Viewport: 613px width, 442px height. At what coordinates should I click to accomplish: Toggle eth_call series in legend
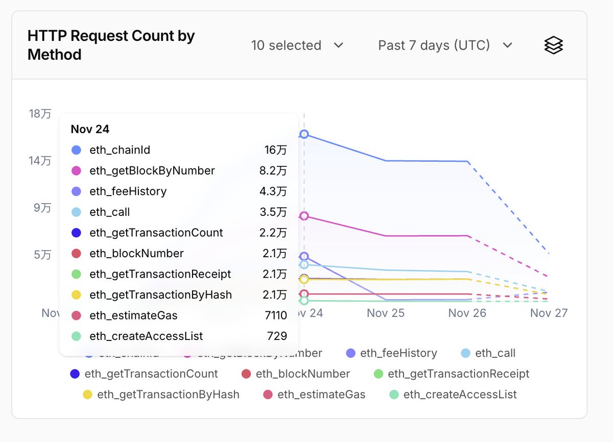pyautogui.click(x=488, y=353)
